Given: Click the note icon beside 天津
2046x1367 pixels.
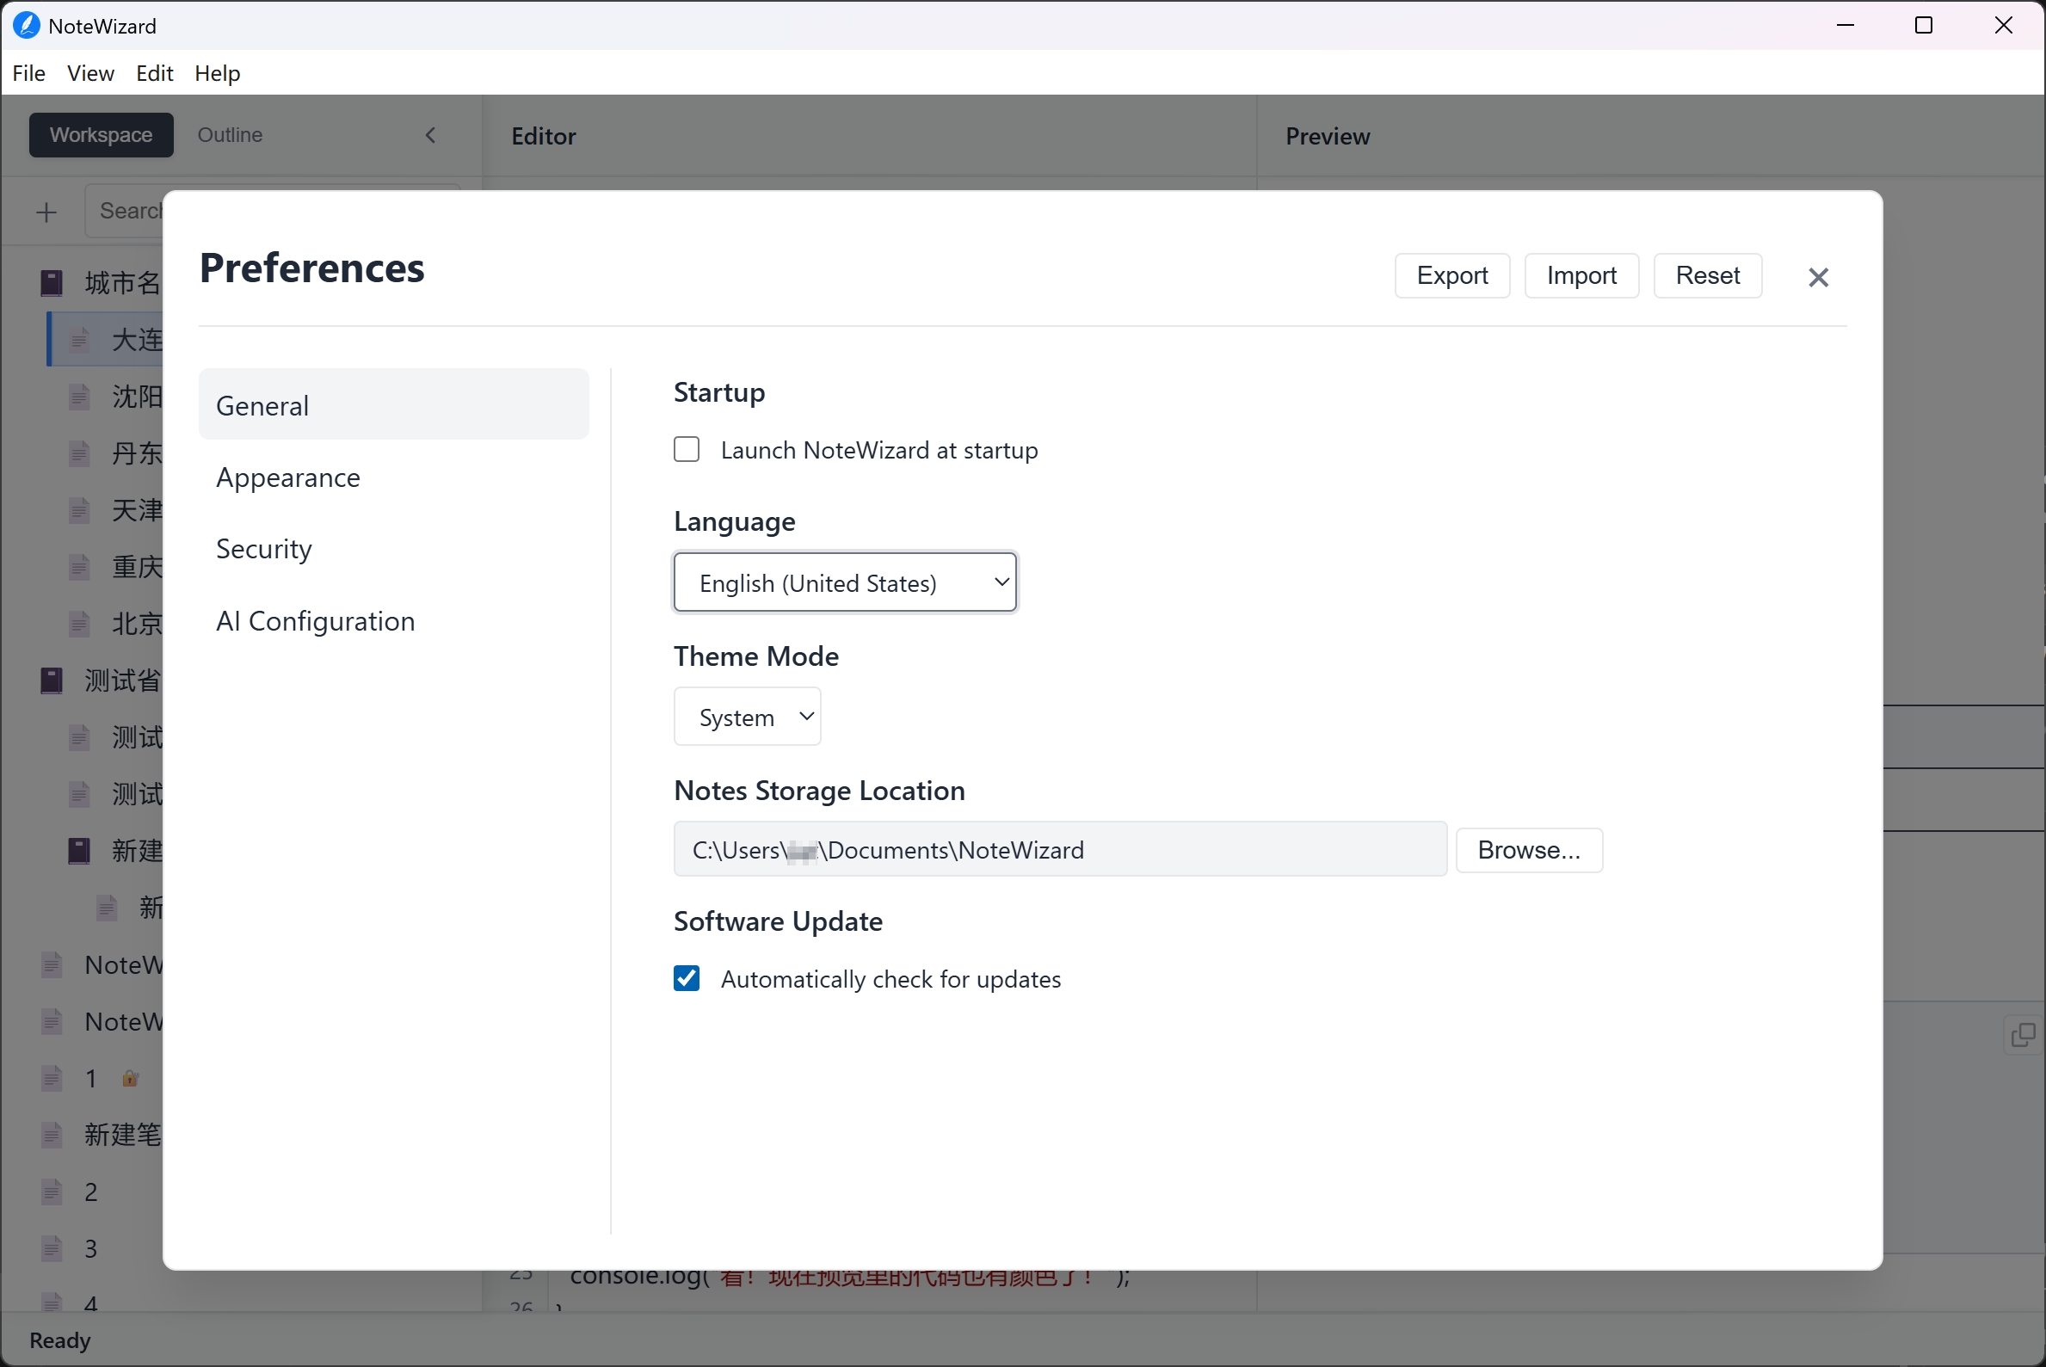Looking at the screenshot, I should (x=79, y=510).
